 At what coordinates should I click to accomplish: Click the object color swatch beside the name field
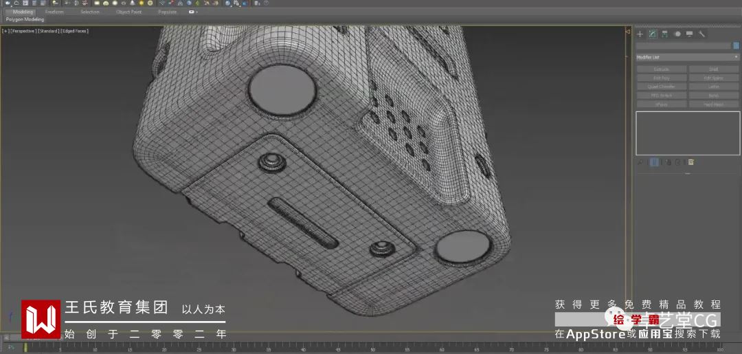[737, 46]
